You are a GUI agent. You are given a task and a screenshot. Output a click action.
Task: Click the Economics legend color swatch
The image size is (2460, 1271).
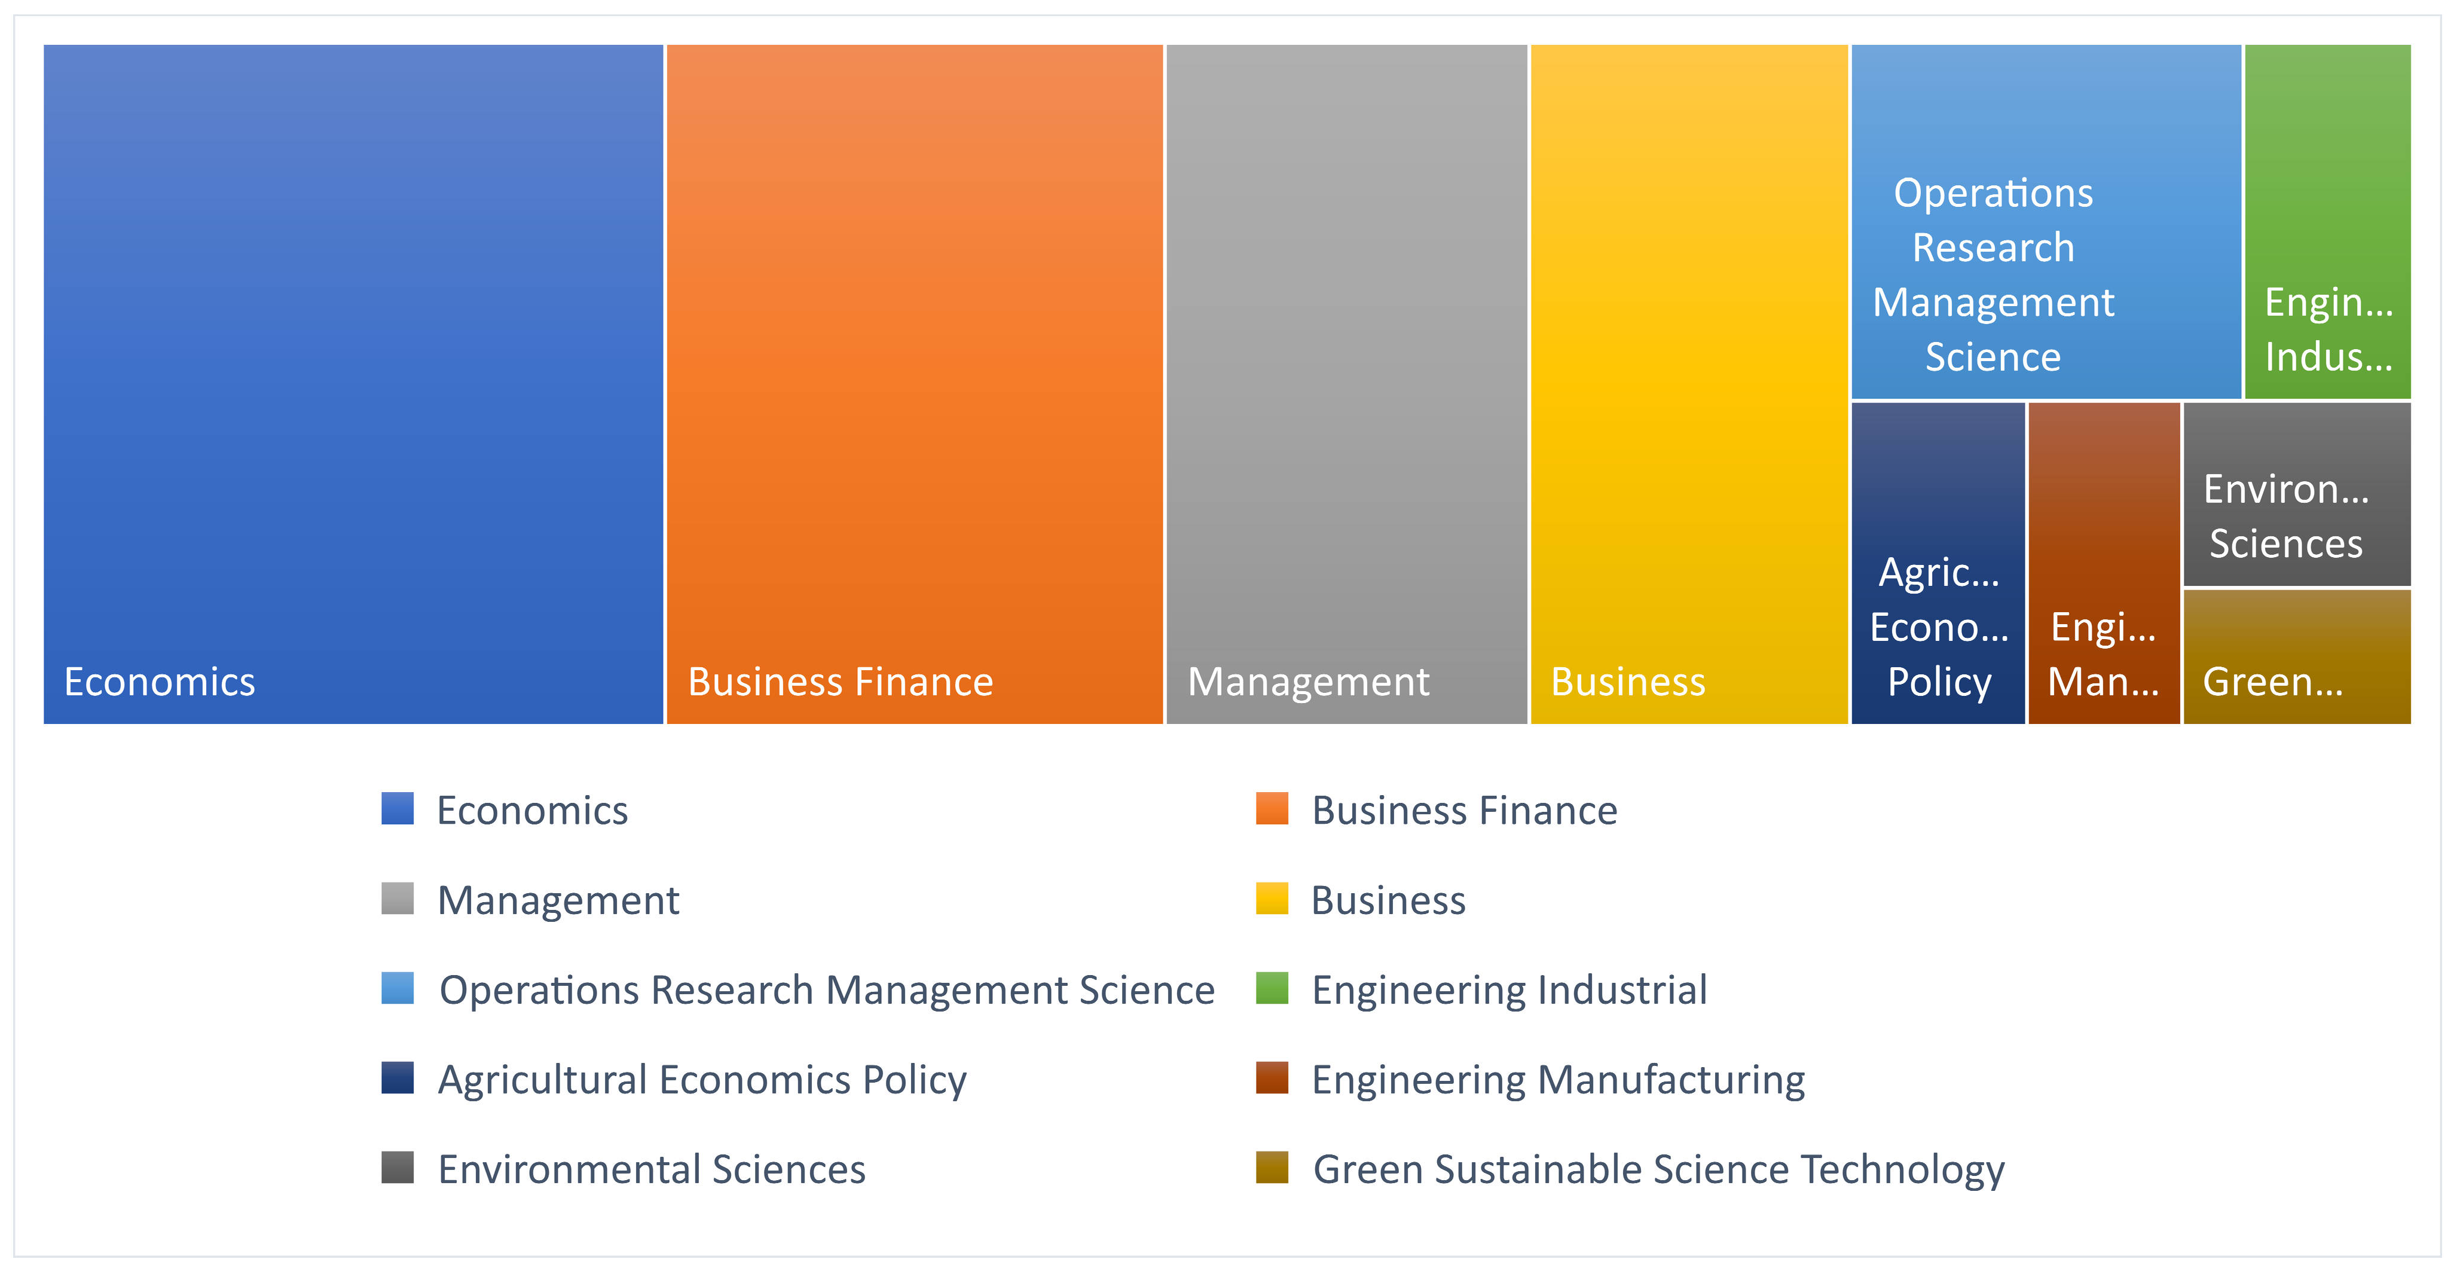click(x=398, y=808)
